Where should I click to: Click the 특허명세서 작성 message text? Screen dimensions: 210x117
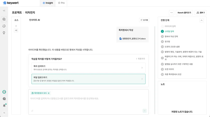(126, 30)
